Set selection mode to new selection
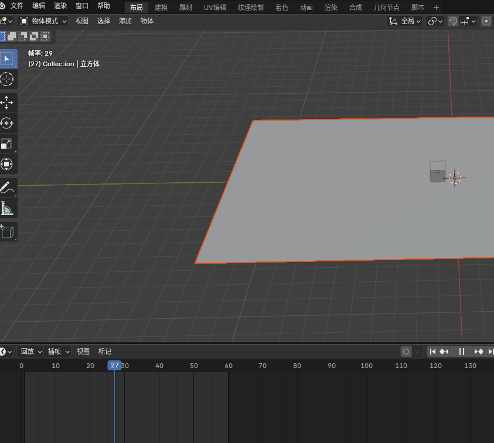 coord(2,36)
